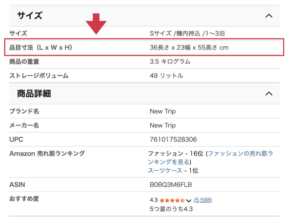Click the ブランド名 value New Trip

[x=163, y=111]
